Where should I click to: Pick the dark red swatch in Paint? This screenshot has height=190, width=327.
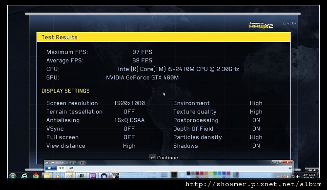point(197,173)
